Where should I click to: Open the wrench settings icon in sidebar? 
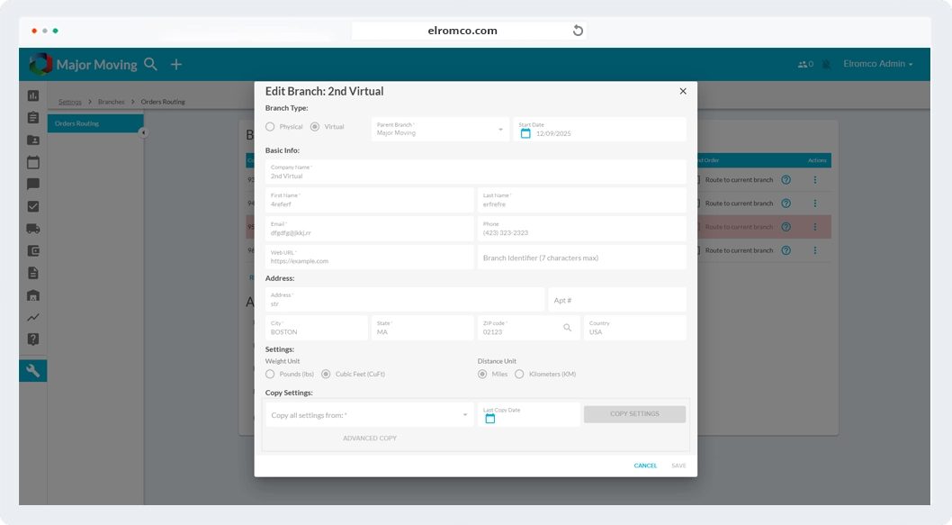(x=33, y=371)
